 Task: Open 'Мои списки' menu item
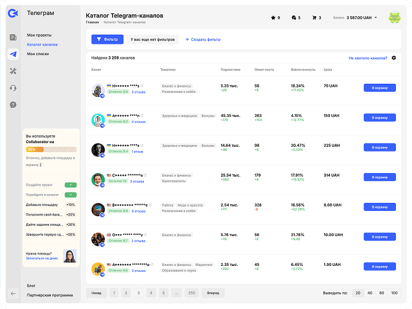coord(38,54)
